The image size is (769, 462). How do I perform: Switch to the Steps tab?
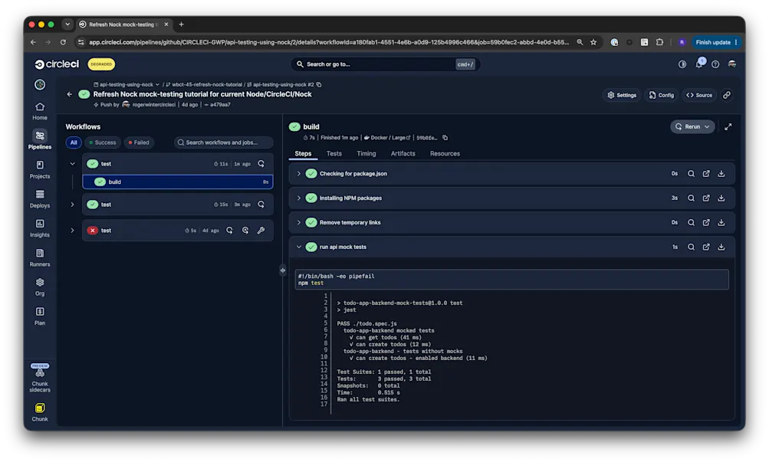tap(303, 153)
